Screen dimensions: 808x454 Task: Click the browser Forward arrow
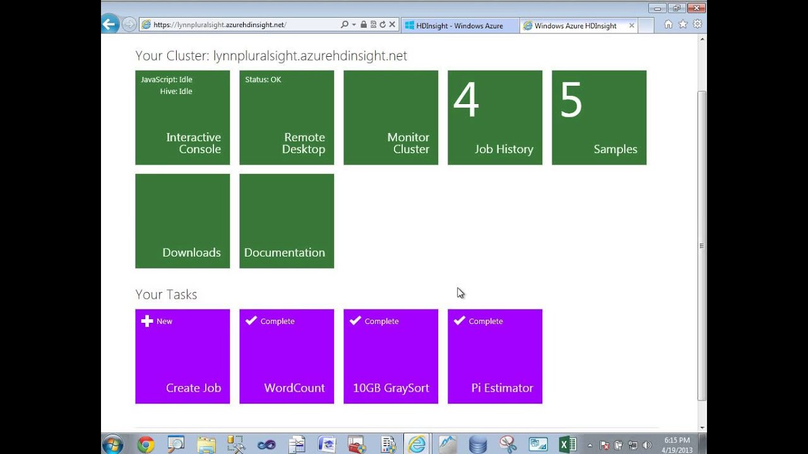pos(129,25)
